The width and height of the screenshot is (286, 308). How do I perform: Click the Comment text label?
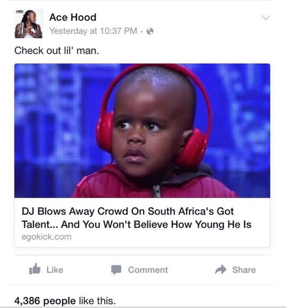[148, 270]
